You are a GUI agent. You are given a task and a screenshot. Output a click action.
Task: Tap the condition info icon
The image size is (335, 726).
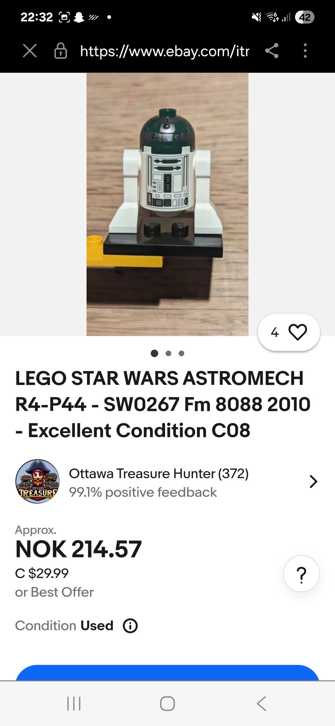tap(130, 626)
